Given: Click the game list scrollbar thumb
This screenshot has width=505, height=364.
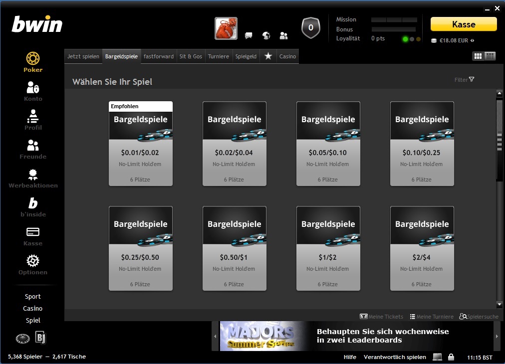Looking at the screenshot, I should pyautogui.click(x=500, y=141).
